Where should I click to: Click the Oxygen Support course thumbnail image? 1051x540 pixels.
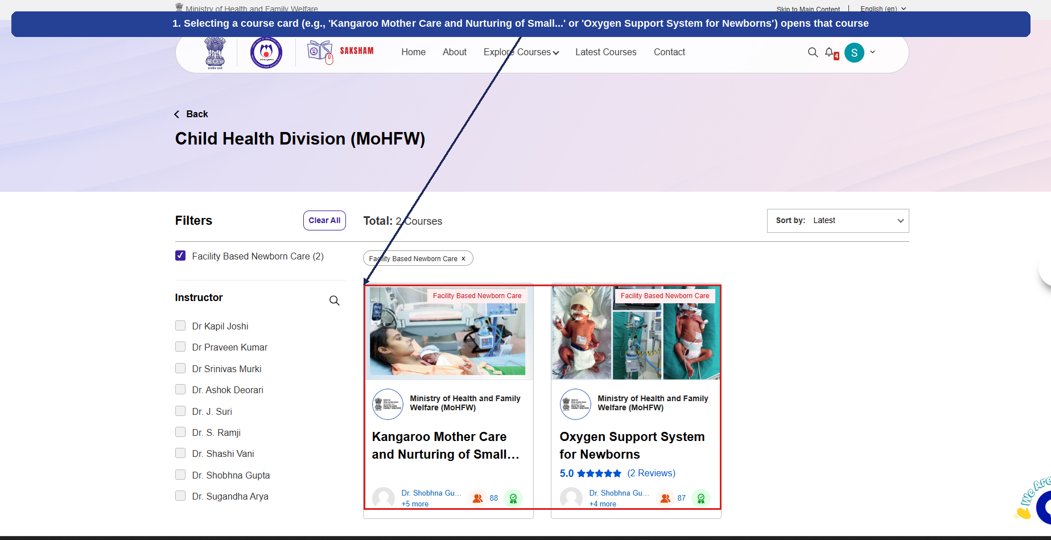tap(636, 332)
